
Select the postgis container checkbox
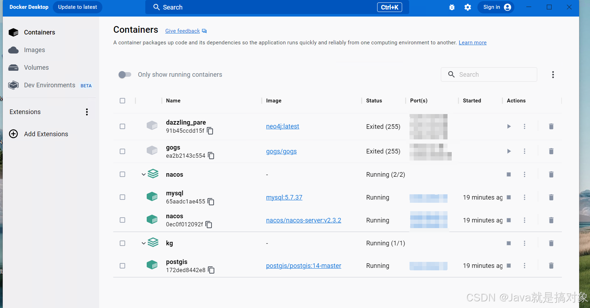122,266
